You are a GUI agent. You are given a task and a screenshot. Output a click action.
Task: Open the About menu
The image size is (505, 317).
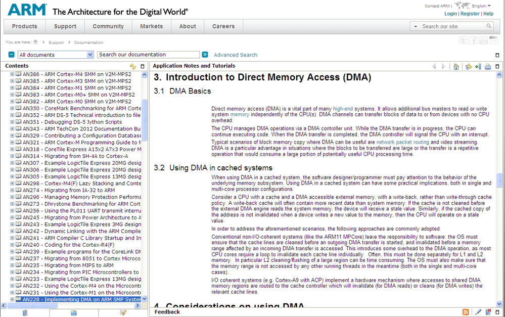[x=188, y=26]
